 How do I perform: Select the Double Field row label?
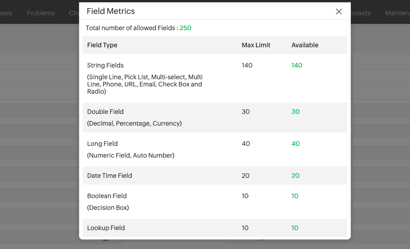[105, 112]
